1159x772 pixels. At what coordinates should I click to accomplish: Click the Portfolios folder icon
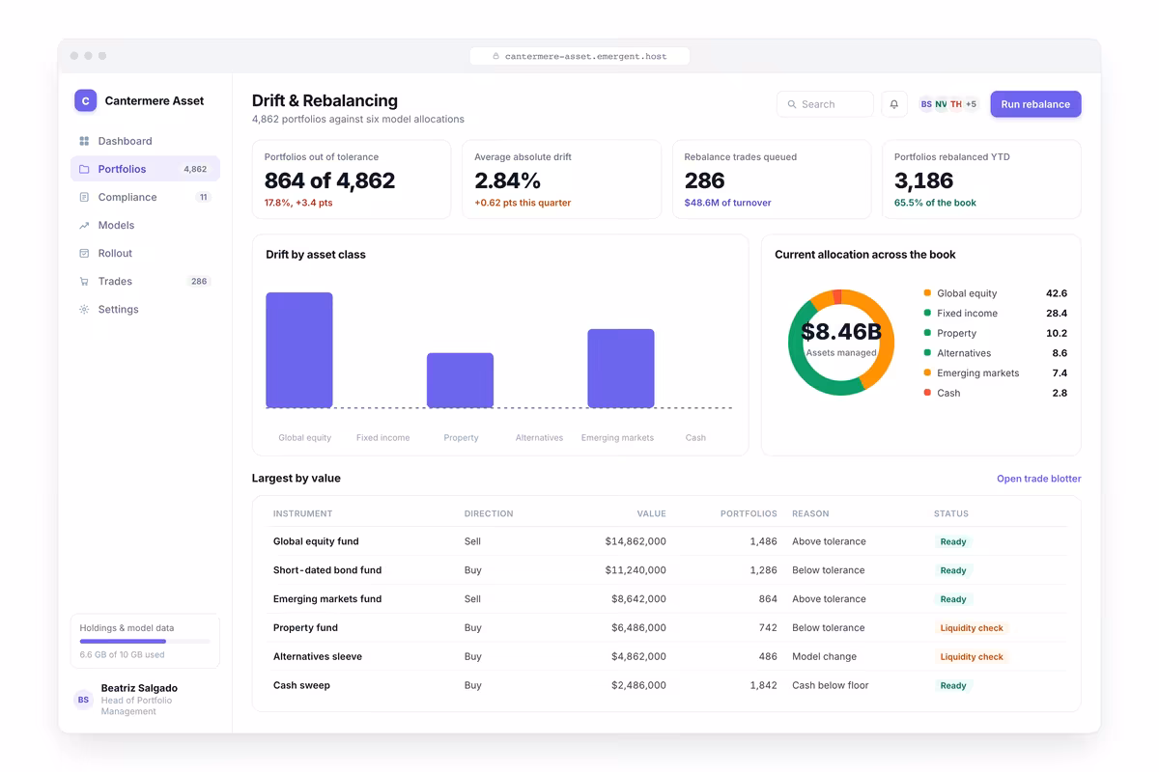click(x=84, y=169)
